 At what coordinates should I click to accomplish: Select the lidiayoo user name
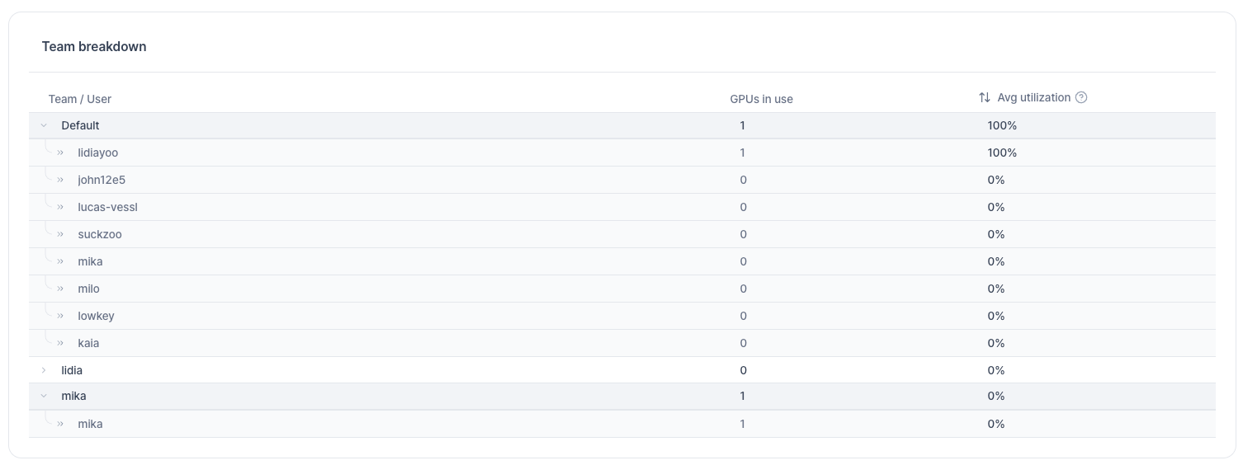pos(98,153)
